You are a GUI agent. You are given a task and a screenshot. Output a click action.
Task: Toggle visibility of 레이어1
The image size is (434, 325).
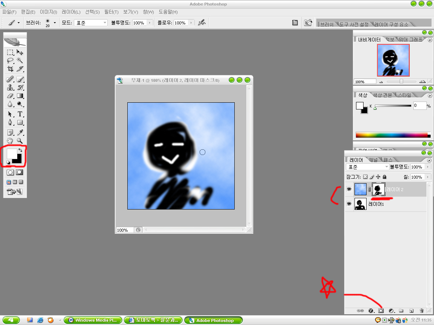349,204
